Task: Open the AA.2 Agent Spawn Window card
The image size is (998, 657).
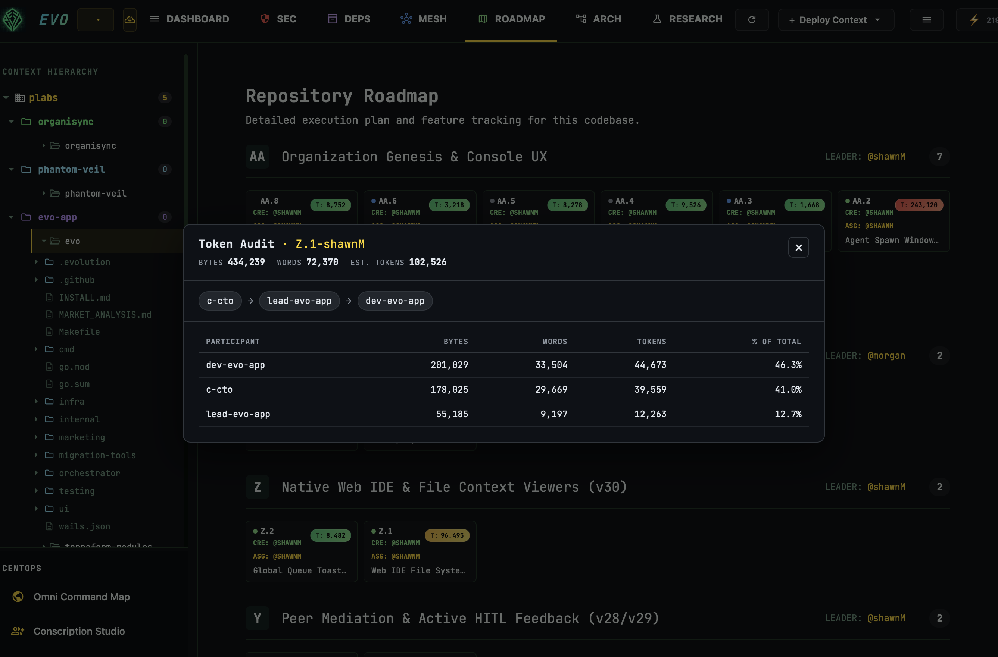Action: pos(893,221)
